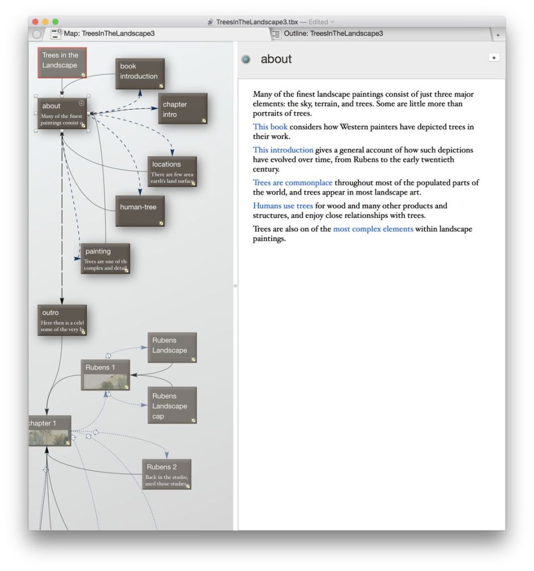Switch to the Outline: TreesInTheLandscape3 tab
The height and width of the screenshot is (571, 534).
pos(333,34)
